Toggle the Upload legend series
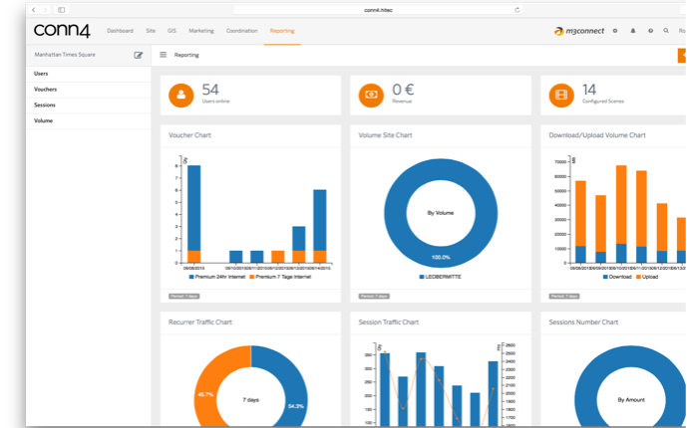The height and width of the screenshot is (428, 687). pyautogui.click(x=647, y=277)
